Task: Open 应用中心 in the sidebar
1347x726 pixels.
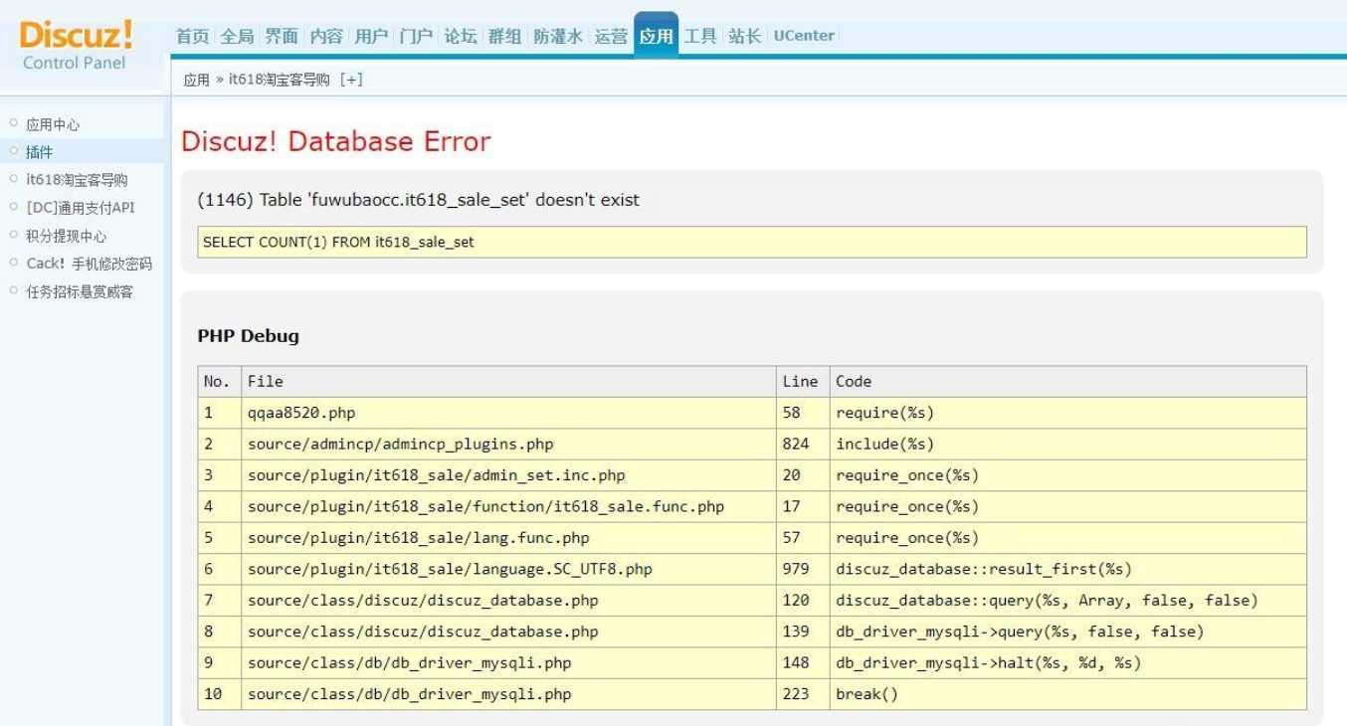Action: coord(53,124)
